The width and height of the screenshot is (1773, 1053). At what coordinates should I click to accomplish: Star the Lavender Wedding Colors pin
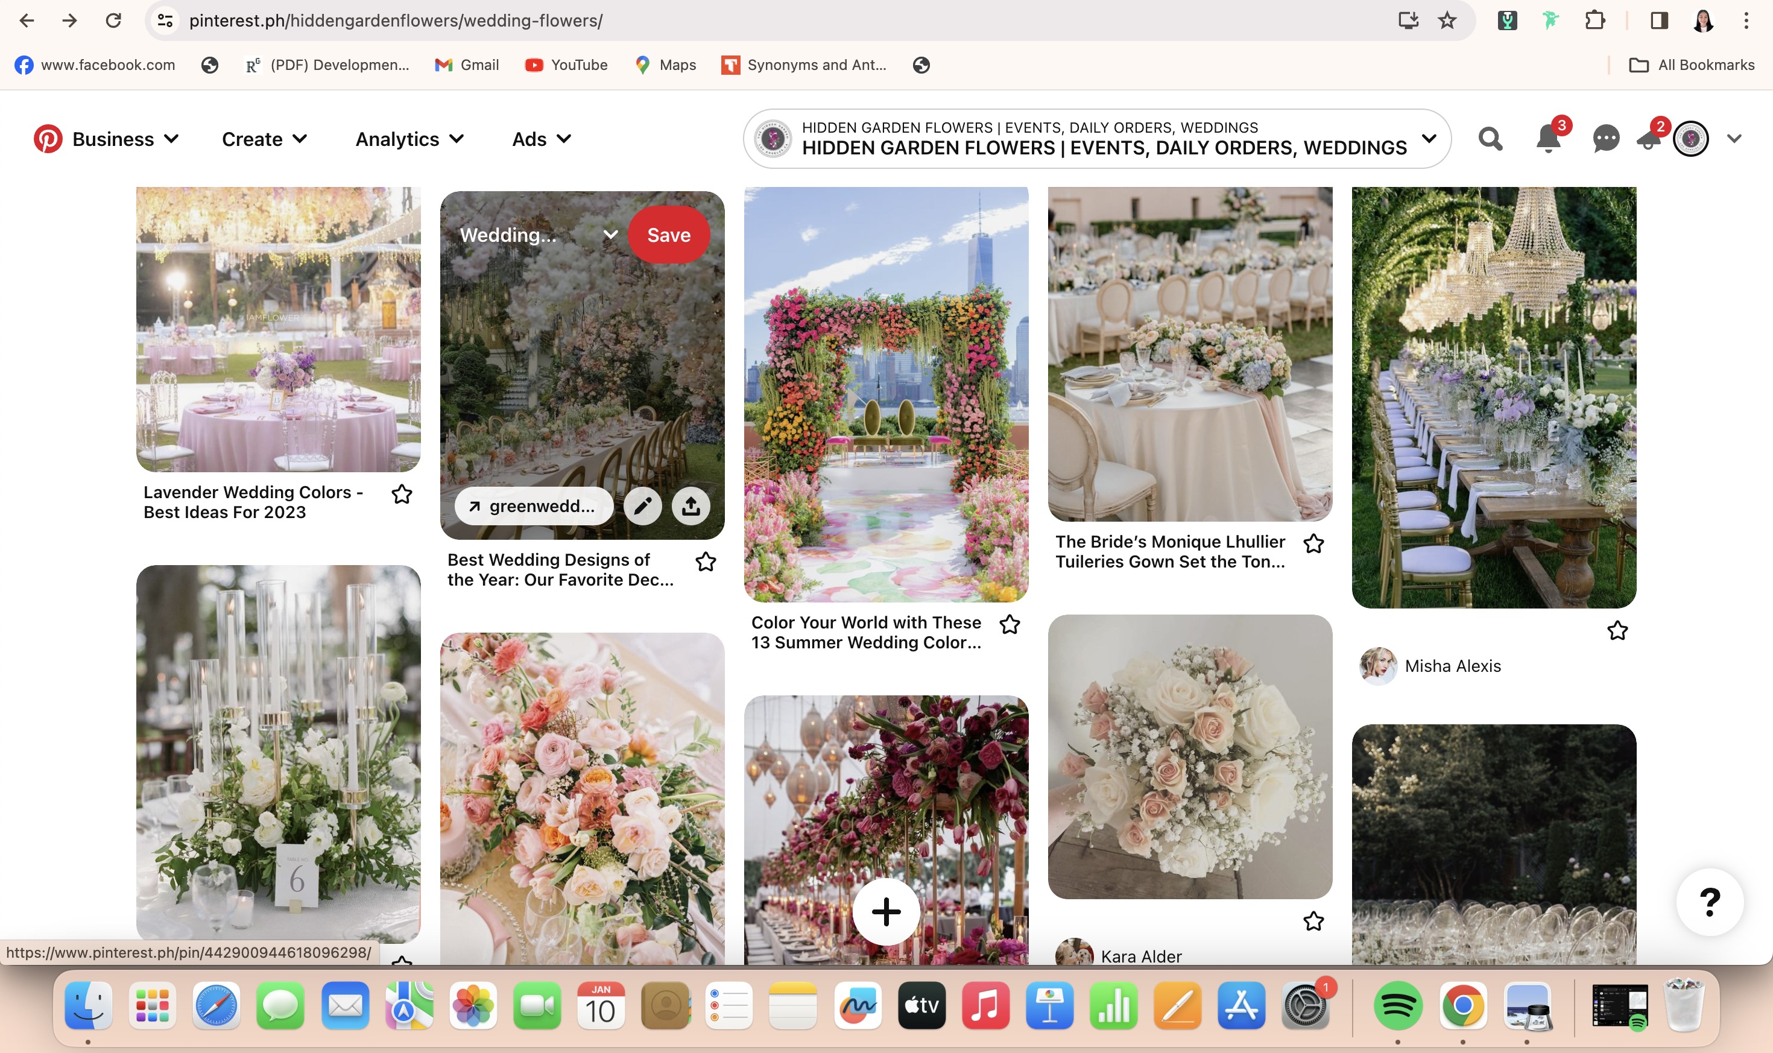pos(402,494)
